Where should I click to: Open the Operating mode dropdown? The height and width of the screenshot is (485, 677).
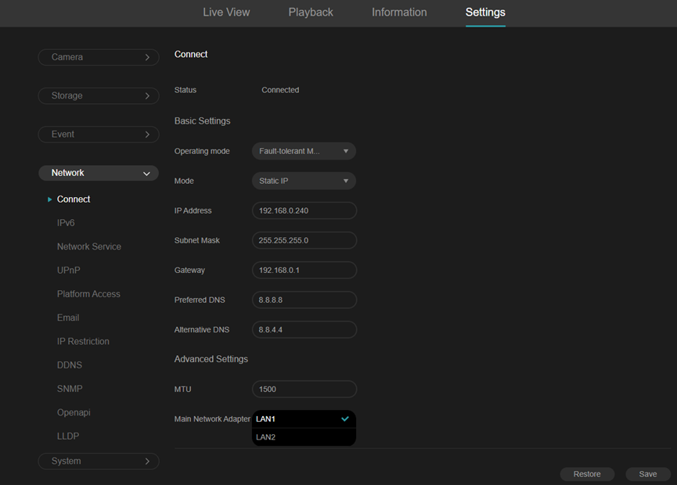(304, 150)
